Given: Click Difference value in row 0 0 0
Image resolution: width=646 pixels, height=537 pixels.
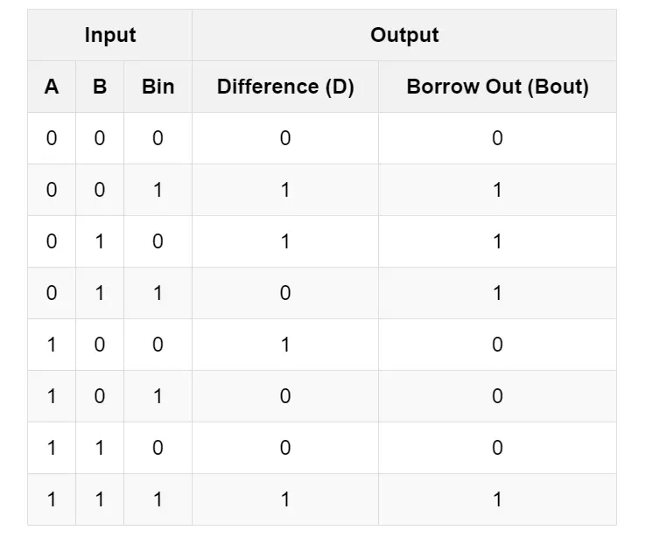Looking at the screenshot, I should point(285,138).
